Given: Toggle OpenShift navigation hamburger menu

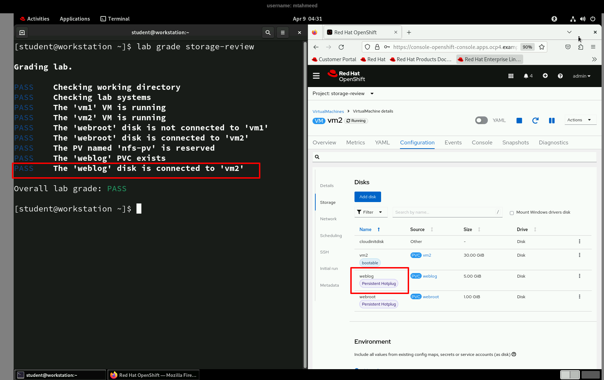Looking at the screenshot, I should 316,76.
